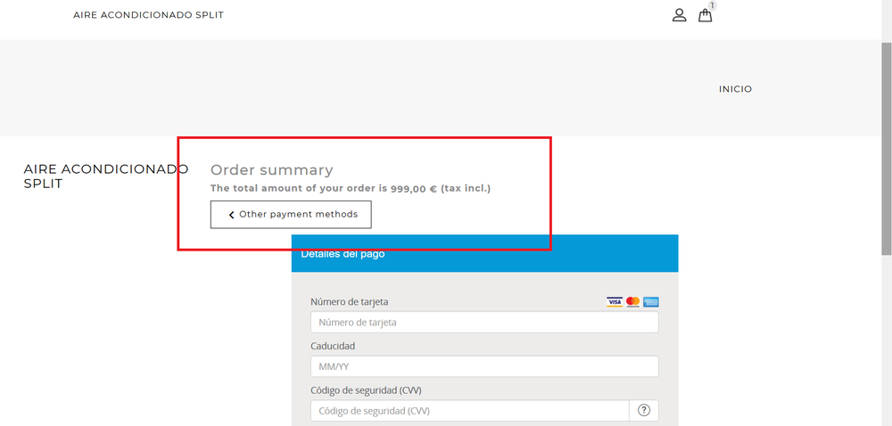Focus the Código de seguridad (CVV) field
This screenshot has width=892, height=426.
coord(469,411)
